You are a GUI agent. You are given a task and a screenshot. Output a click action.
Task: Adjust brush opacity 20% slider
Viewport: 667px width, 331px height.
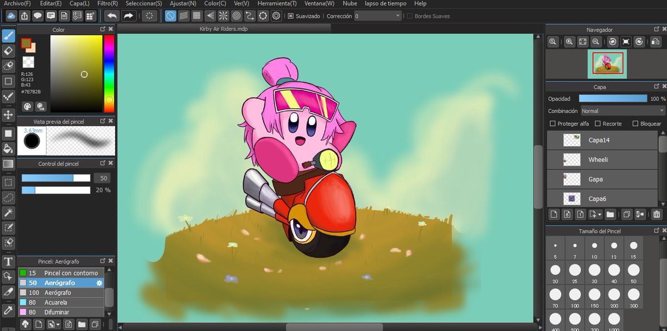pos(56,190)
